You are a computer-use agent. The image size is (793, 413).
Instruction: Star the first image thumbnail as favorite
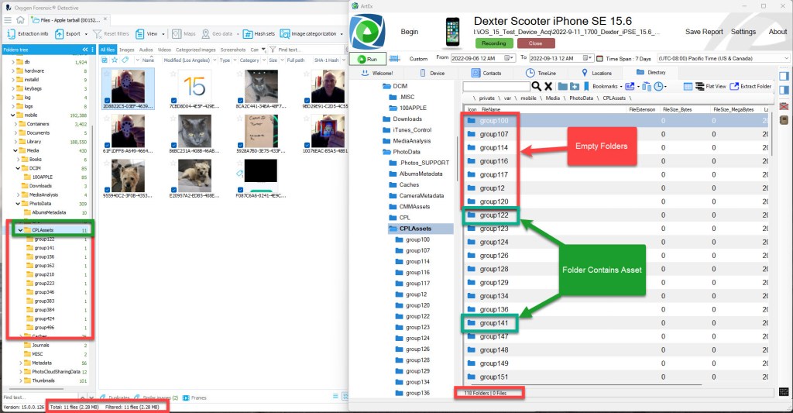[x=107, y=73]
